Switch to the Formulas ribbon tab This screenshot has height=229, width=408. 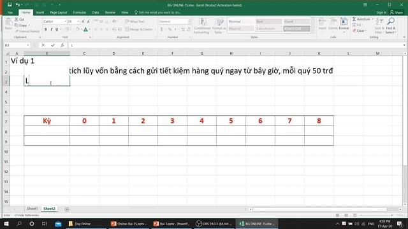tap(80, 13)
